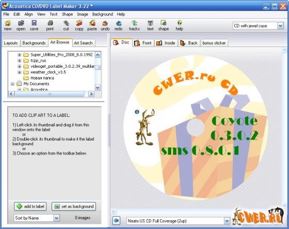Select the weather_clock_v3.5 folder

pyautogui.click(x=45, y=72)
